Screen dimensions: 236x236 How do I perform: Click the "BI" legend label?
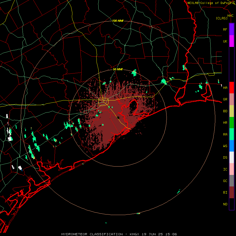click(x=225, y=192)
